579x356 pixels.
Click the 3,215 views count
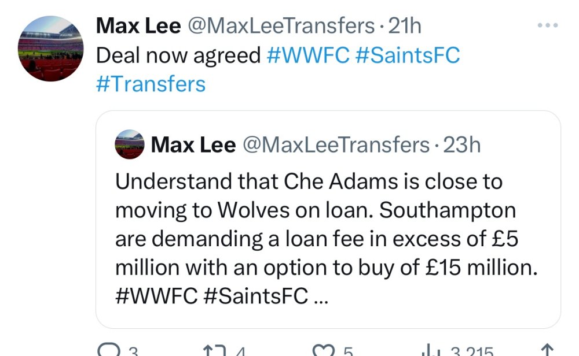(x=472, y=351)
